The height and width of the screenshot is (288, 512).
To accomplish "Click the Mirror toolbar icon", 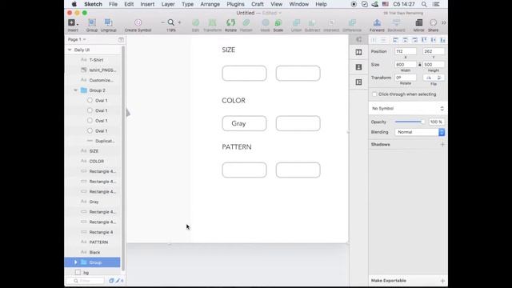I will pyautogui.click(x=418, y=22).
